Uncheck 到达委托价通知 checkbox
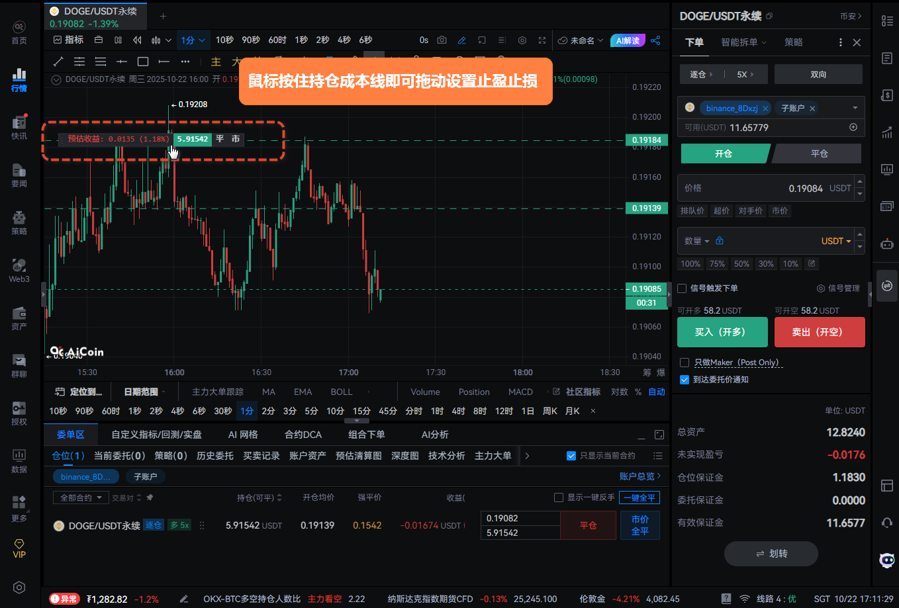 (x=685, y=380)
